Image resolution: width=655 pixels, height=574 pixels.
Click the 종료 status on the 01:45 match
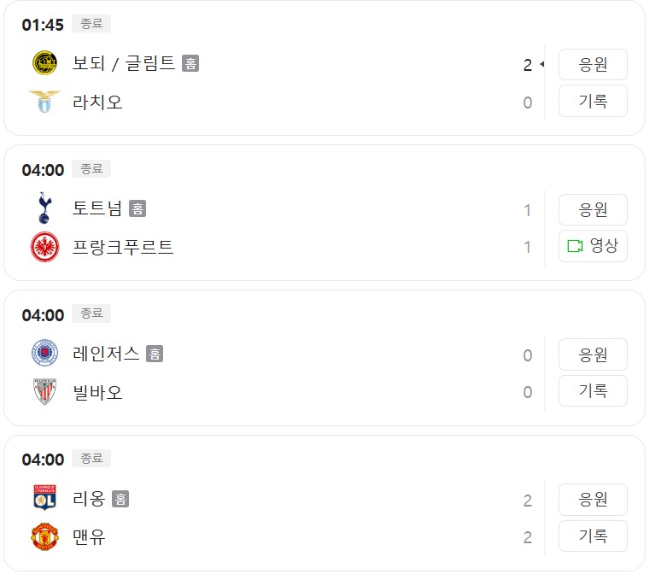(x=91, y=23)
